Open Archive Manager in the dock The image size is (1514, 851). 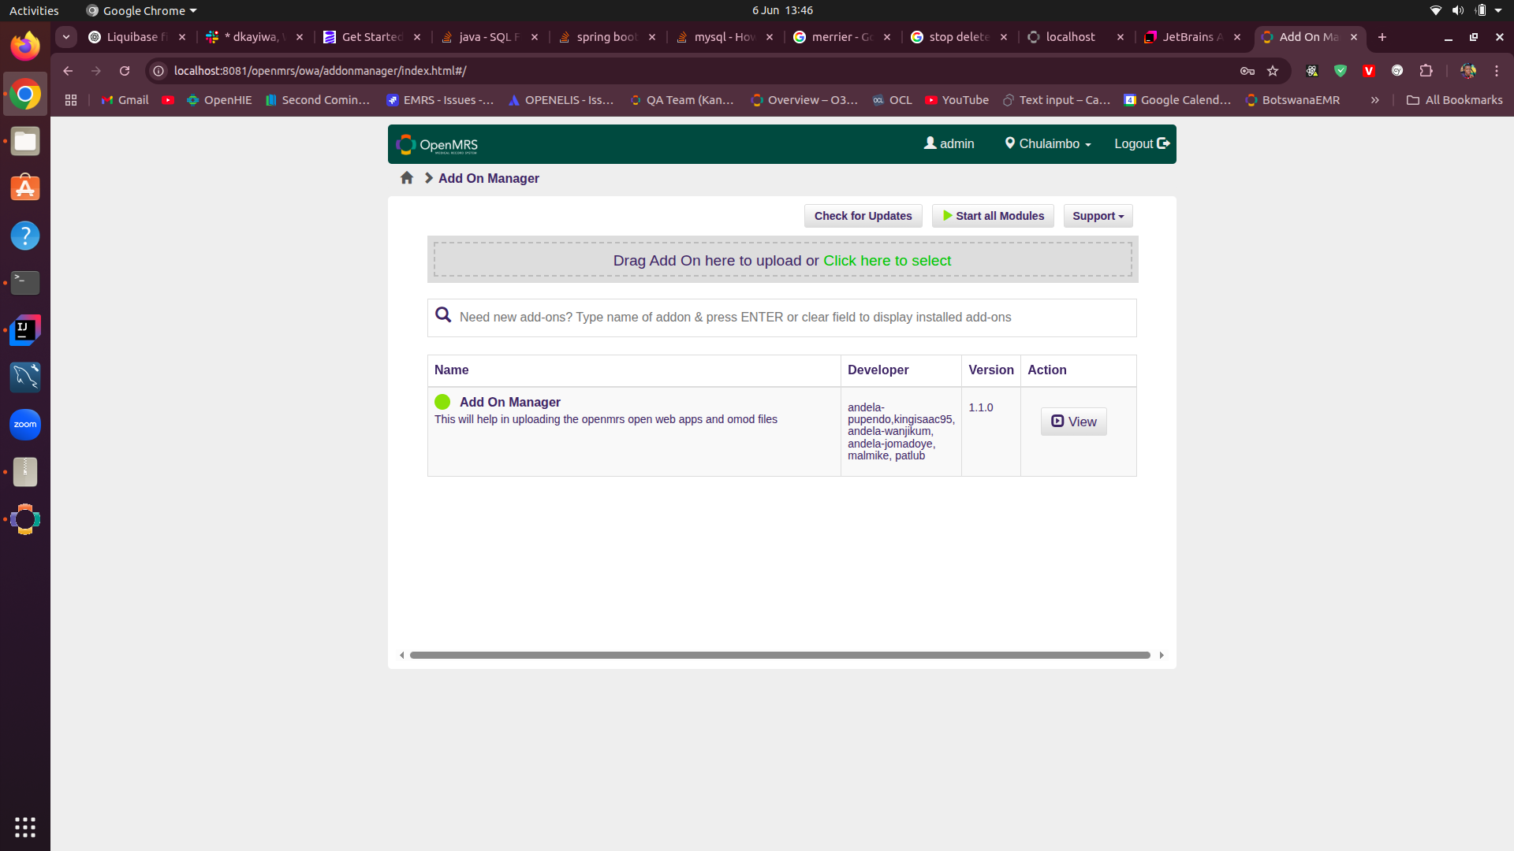pyautogui.click(x=25, y=472)
